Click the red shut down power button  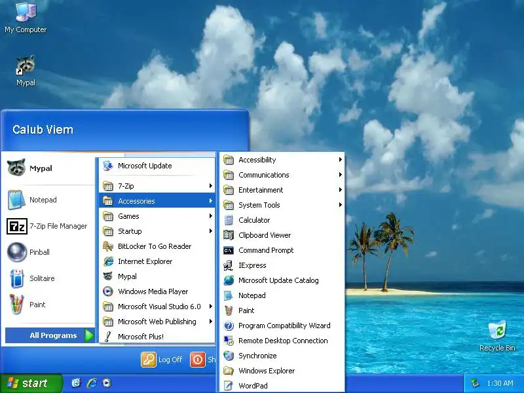[198, 360]
